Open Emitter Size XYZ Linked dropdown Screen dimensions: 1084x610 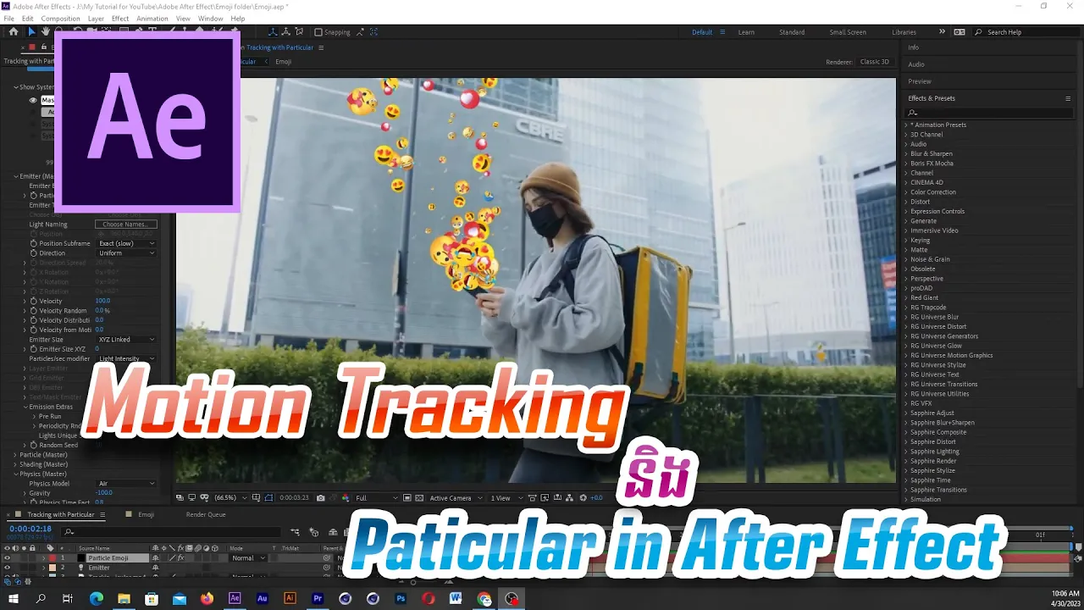pos(126,340)
